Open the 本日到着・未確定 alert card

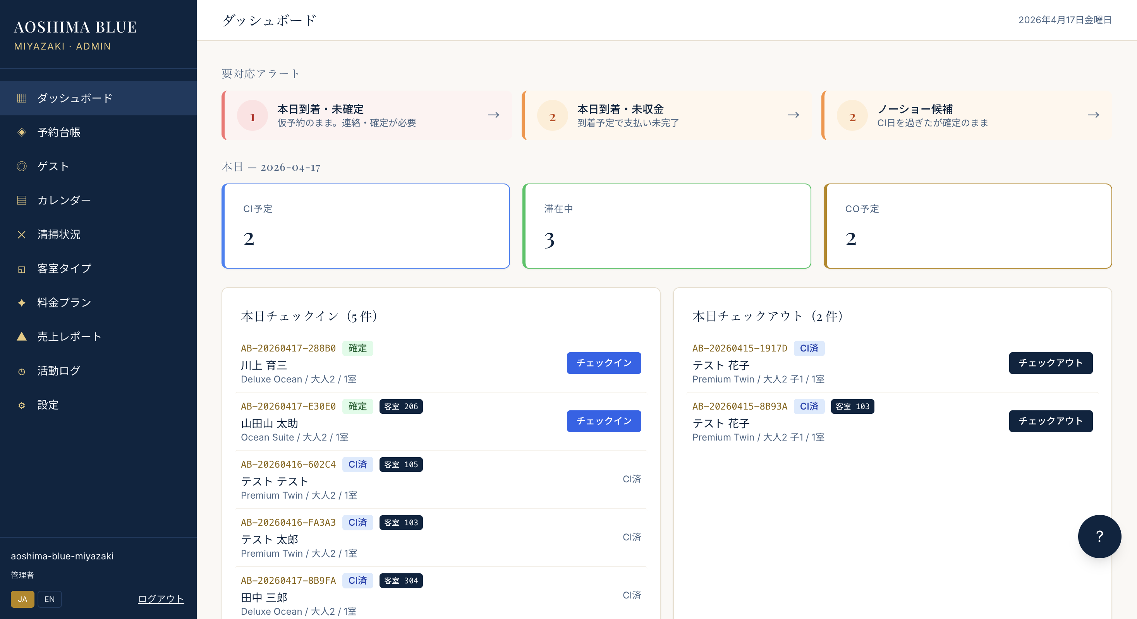(x=367, y=115)
